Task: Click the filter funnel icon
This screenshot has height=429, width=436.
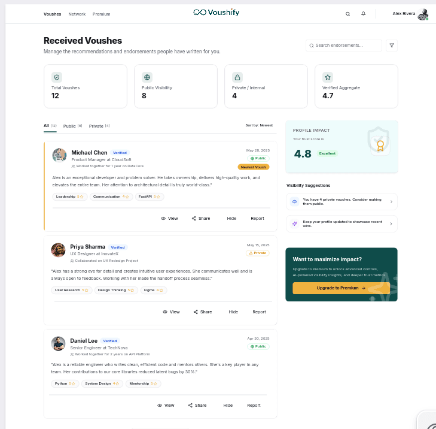Action: coord(392,46)
